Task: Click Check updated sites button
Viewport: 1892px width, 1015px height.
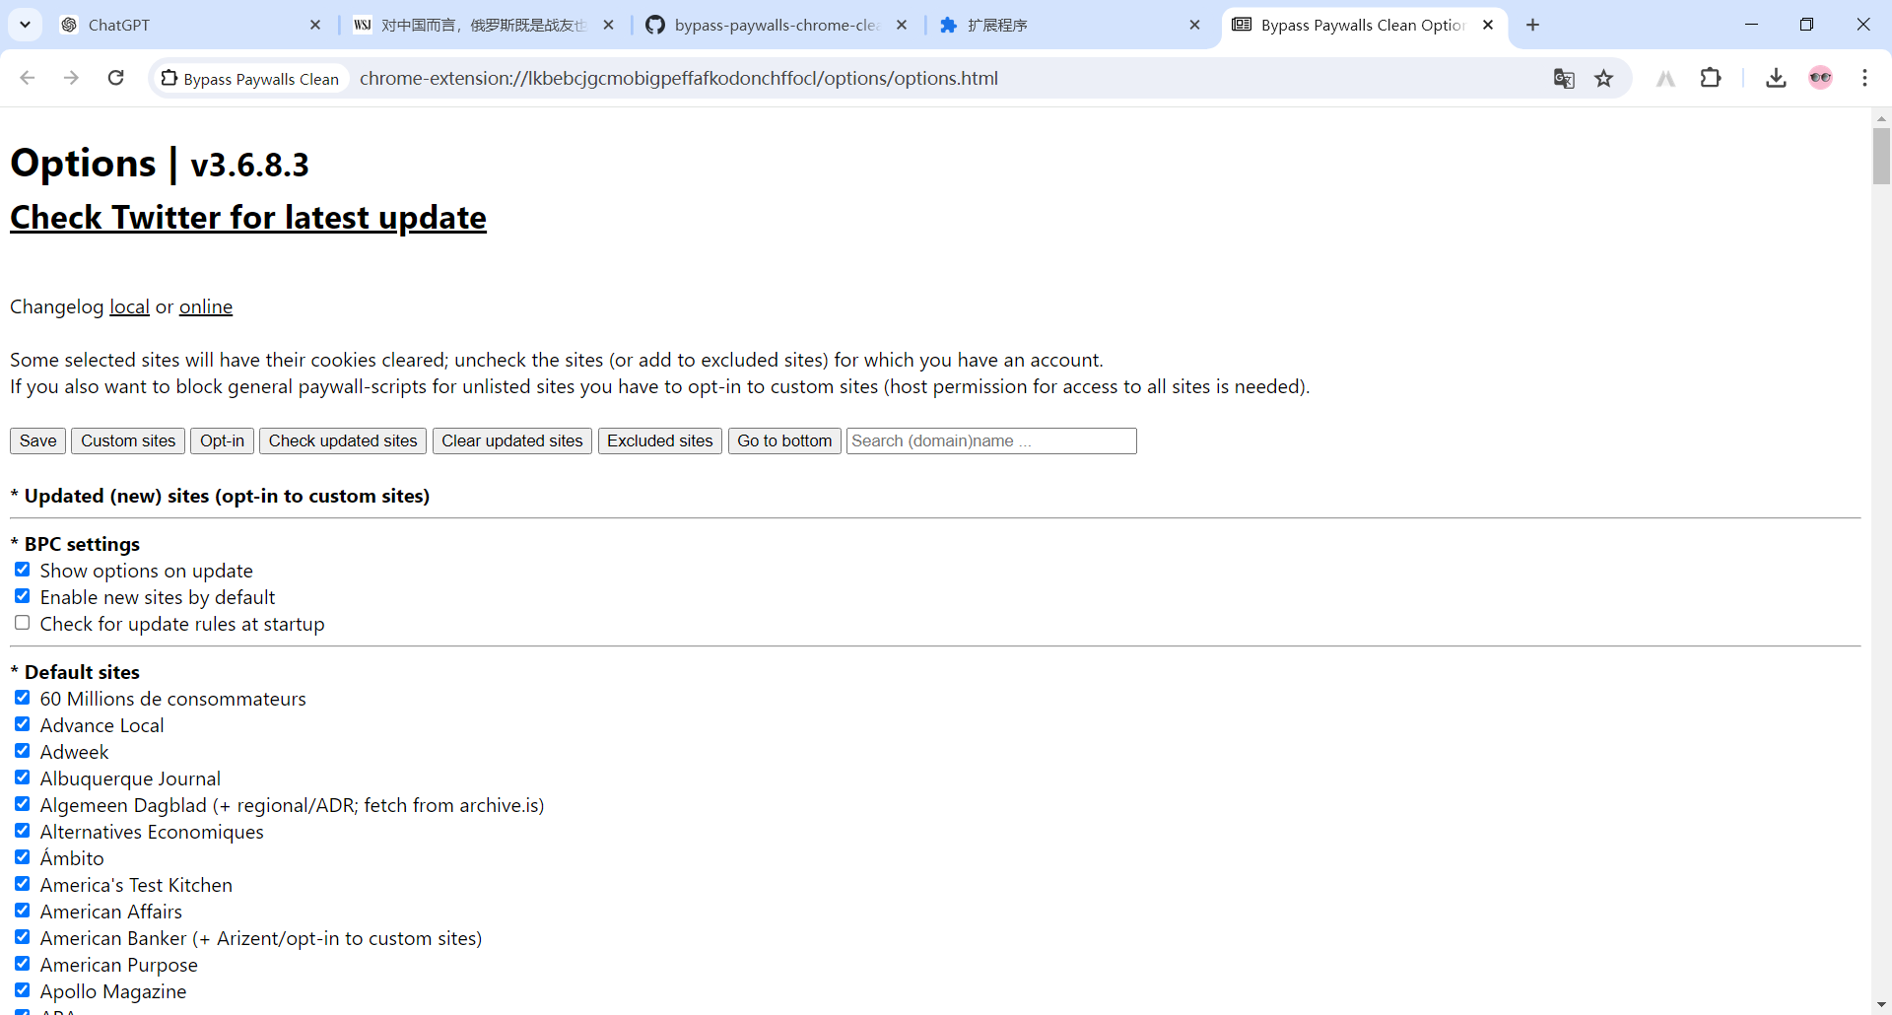Action: click(343, 440)
